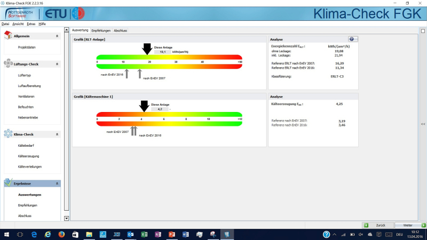
Task: Click the Lüftungs-Check fan icon
Action: (8, 63)
